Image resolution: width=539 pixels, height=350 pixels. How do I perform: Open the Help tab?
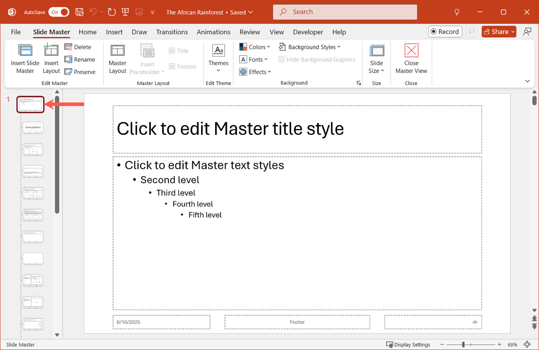click(x=339, y=32)
